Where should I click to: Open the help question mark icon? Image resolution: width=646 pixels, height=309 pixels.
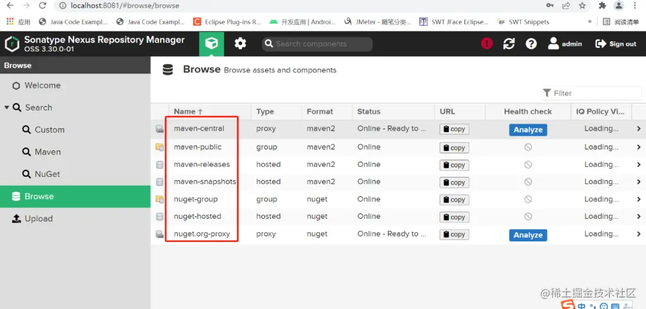point(531,44)
